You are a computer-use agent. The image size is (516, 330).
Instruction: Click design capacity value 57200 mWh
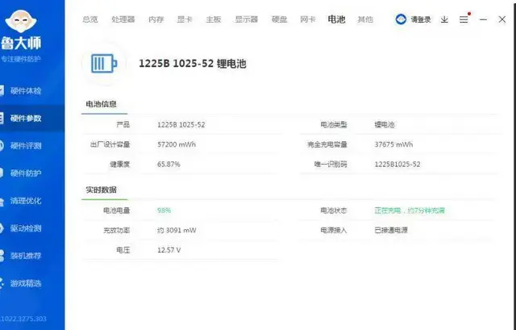pyautogui.click(x=177, y=144)
